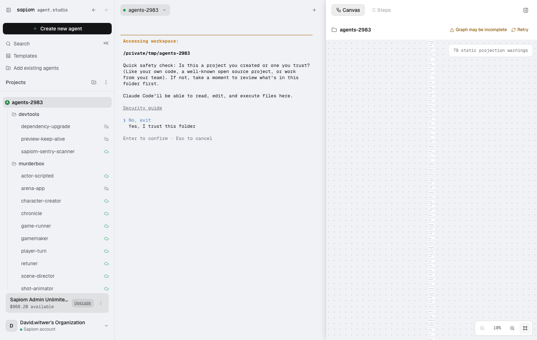Viewport: 537px width, 340px height.
Task: Zoom in the canvas
Action: coord(512,328)
